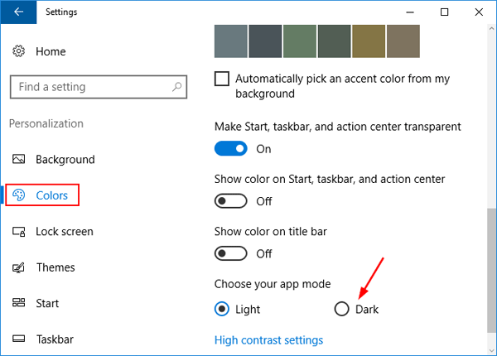
Task: Click the Start tiles icon
Action: point(19,304)
